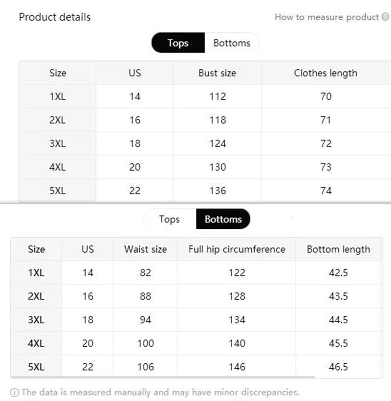Select the US 18 cell in tops table
This screenshot has height=401, width=391.
(134, 143)
